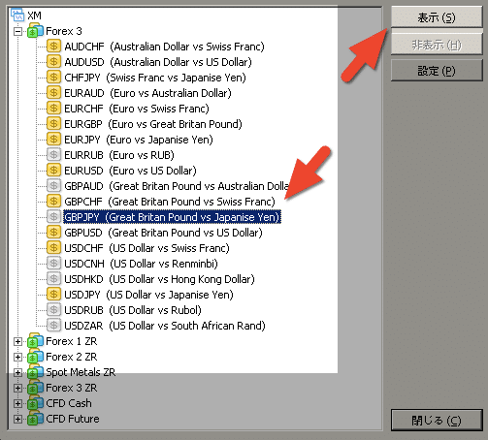Select AUDCHF (Australian Dollar vs Swiss Franc)

(x=164, y=47)
